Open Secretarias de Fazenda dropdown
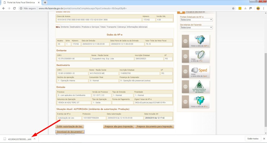Image resolution: width=267 pixels, height=143 pixels. tap(196, 28)
